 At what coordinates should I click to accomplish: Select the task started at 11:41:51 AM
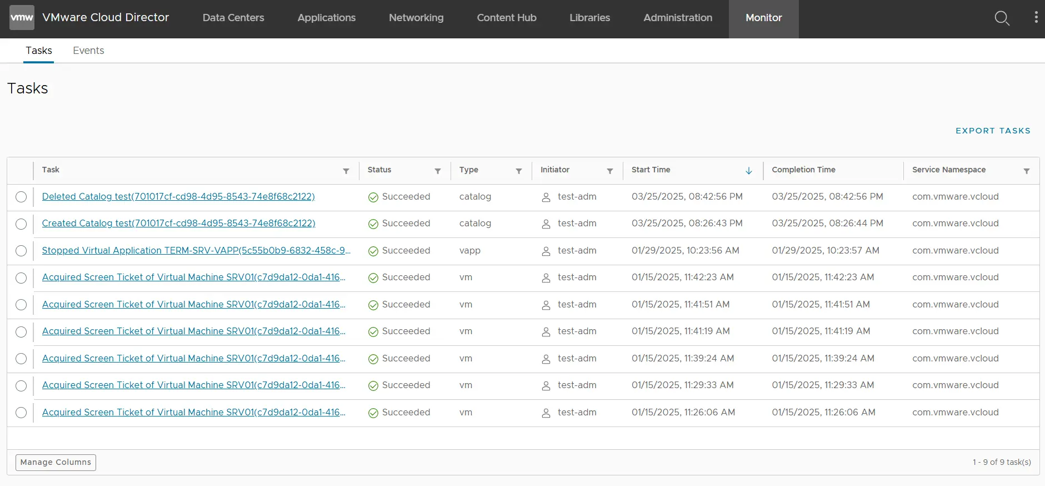pyautogui.click(x=21, y=305)
